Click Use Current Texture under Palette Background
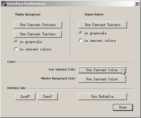The image size is (141, 118). tap(38, 34)
